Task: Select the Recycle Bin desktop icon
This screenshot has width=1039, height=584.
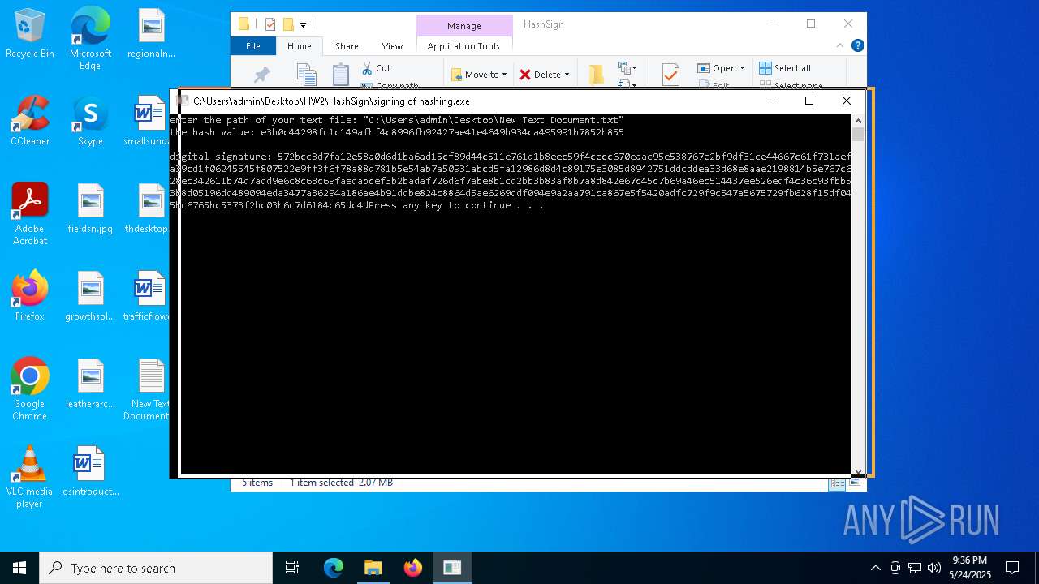Action: pyautogui.click(x=30, y=34)
